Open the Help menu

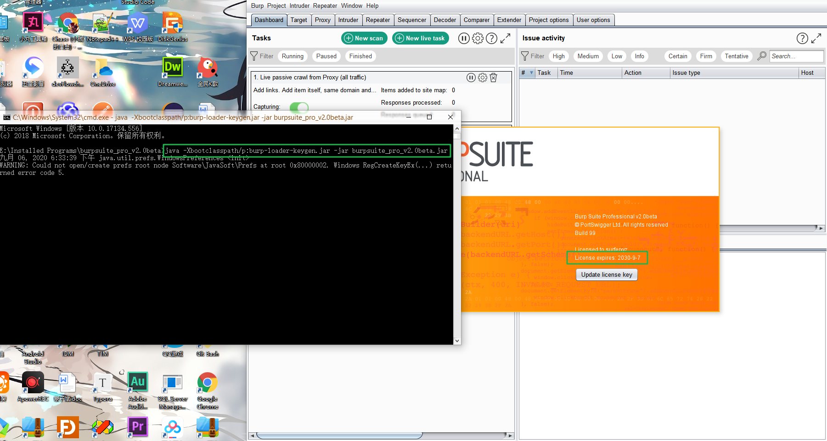coord(372,6)
